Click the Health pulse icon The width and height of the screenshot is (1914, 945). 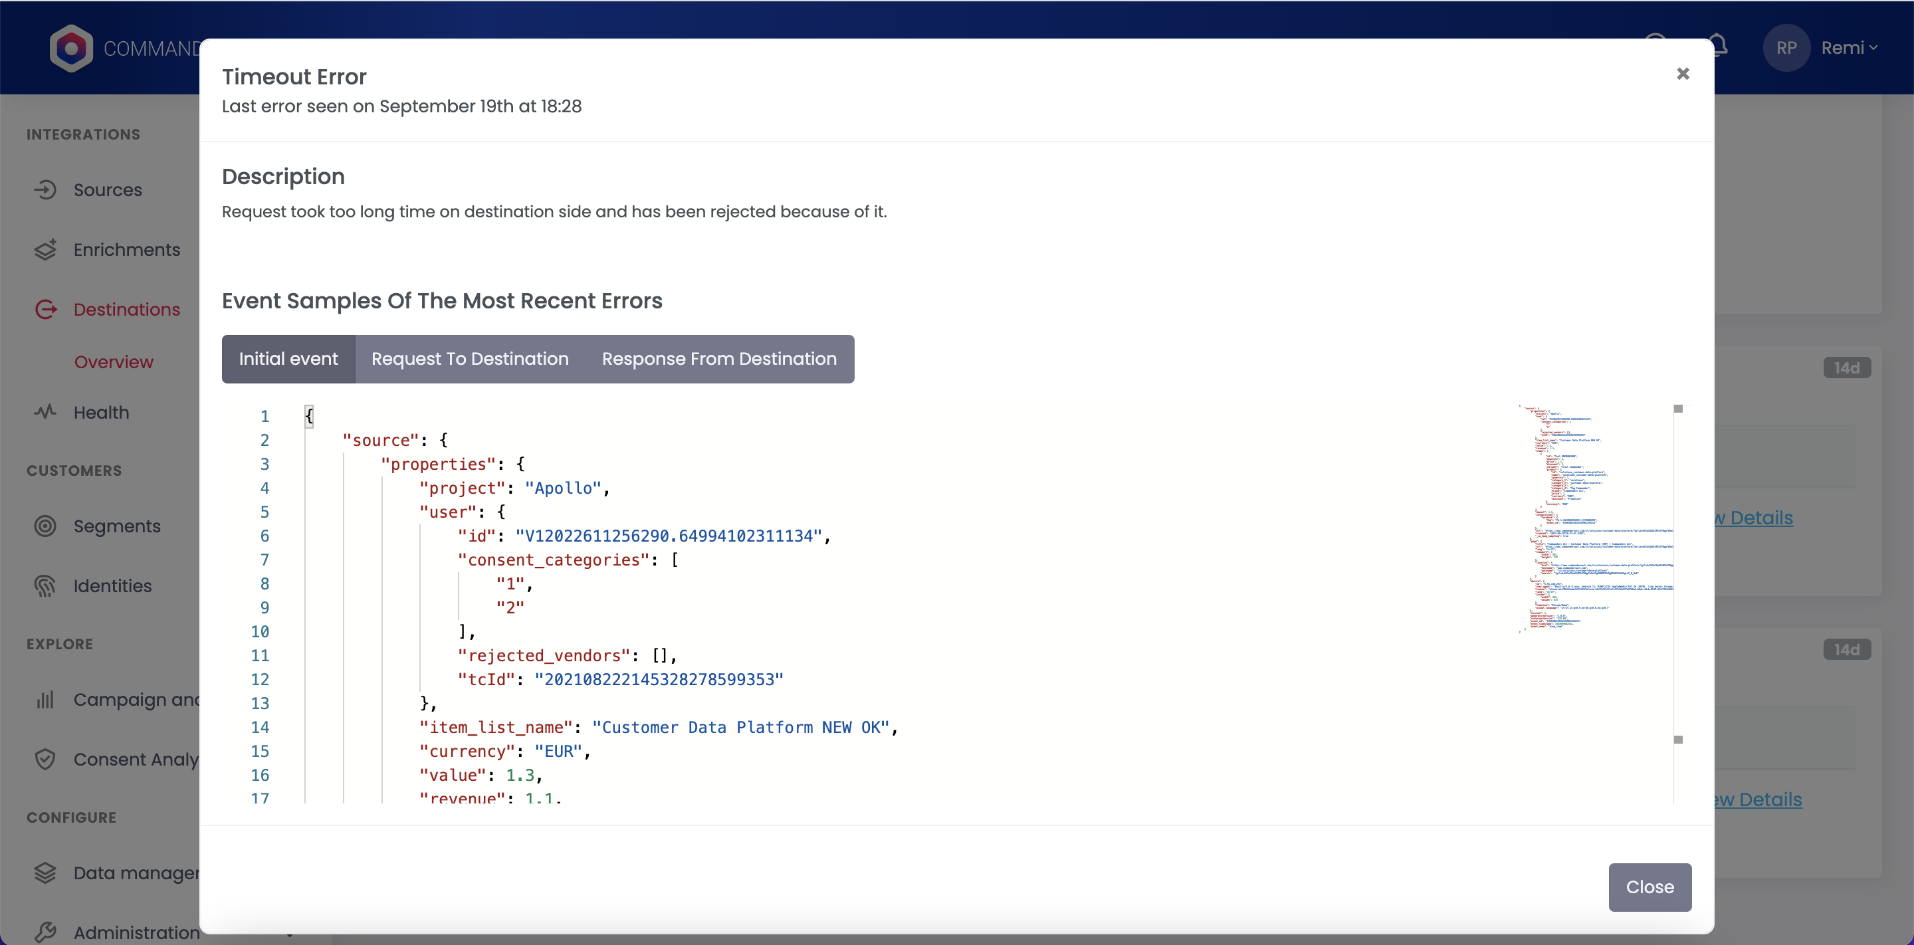tap(45, 411)
